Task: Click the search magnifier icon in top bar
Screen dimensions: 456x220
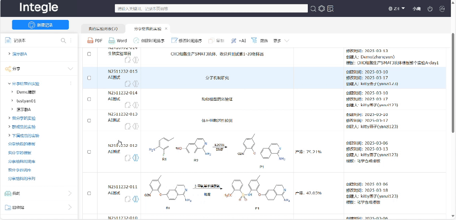Action: pyautogui.click(x=313, y=9)
